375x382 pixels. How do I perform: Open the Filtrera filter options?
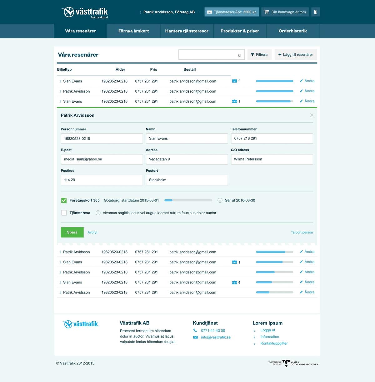tap(259, 54)
